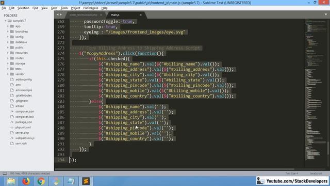Open Sublime Text from the taskbar

tap(86, 181)
